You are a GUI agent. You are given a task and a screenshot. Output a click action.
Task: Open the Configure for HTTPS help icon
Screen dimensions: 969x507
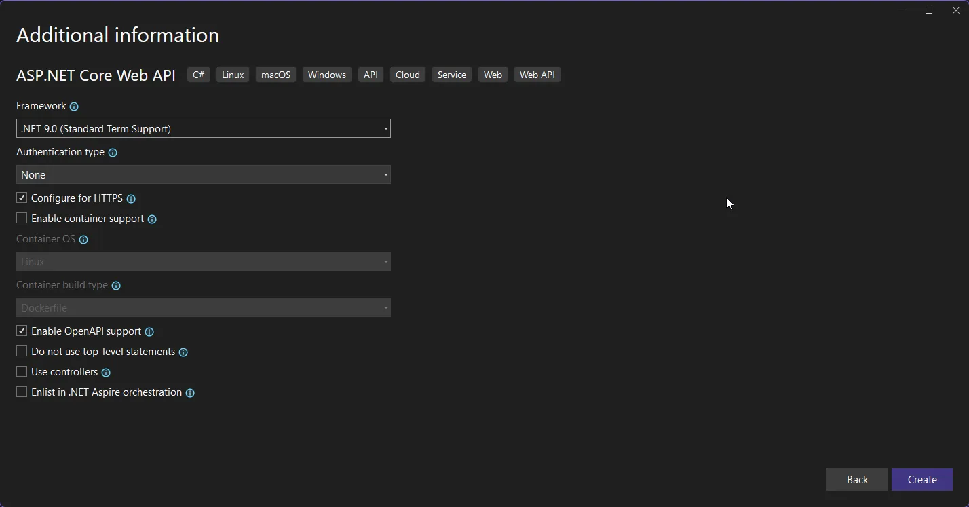coord(131,198)
